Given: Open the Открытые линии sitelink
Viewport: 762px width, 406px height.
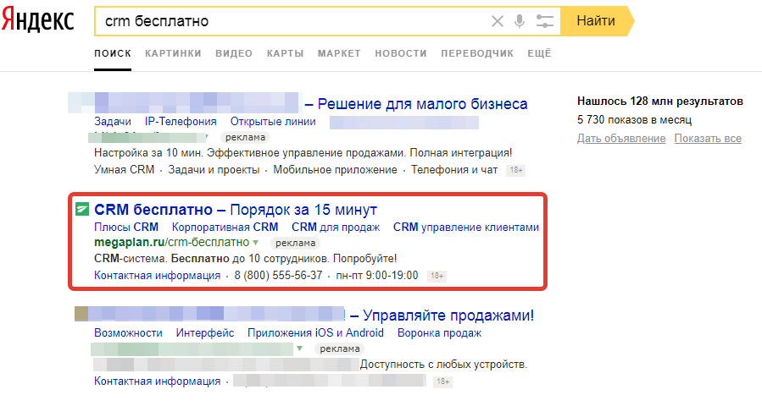Looking at the screenshot, I should point(273,122).
